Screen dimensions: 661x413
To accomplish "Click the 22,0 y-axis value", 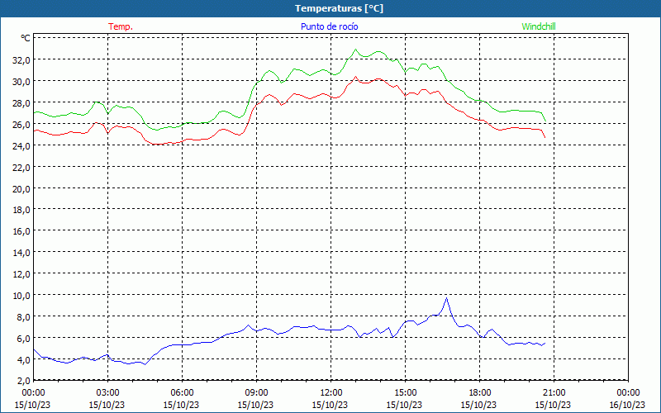I will [x=21, y=168].
